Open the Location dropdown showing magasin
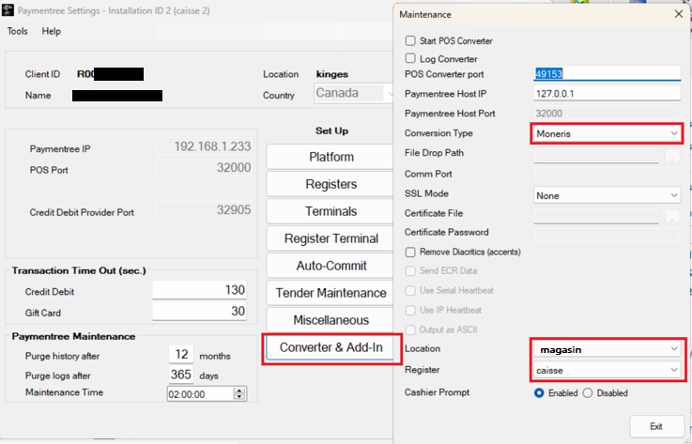This screenshot has height=444, width=692. pos(607,349)
